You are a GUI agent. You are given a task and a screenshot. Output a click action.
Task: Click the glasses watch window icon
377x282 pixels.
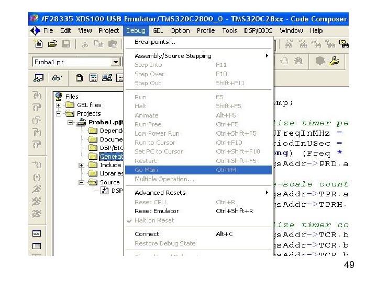coord(57,78)
